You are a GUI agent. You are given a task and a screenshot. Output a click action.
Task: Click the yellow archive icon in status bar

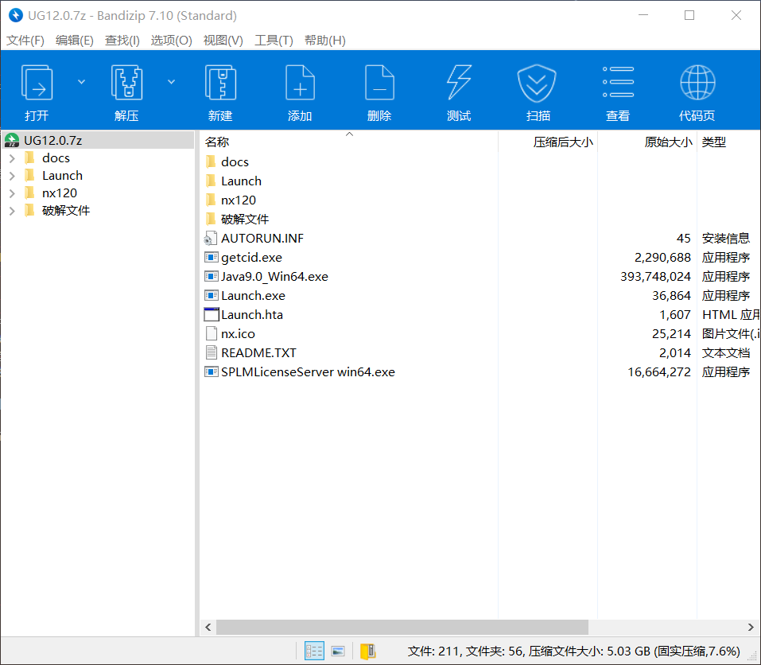click(x=368, y=651)
